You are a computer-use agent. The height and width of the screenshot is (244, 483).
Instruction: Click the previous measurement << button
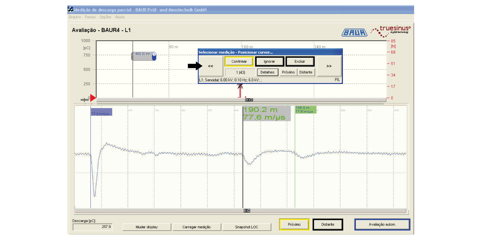[211, 66]
